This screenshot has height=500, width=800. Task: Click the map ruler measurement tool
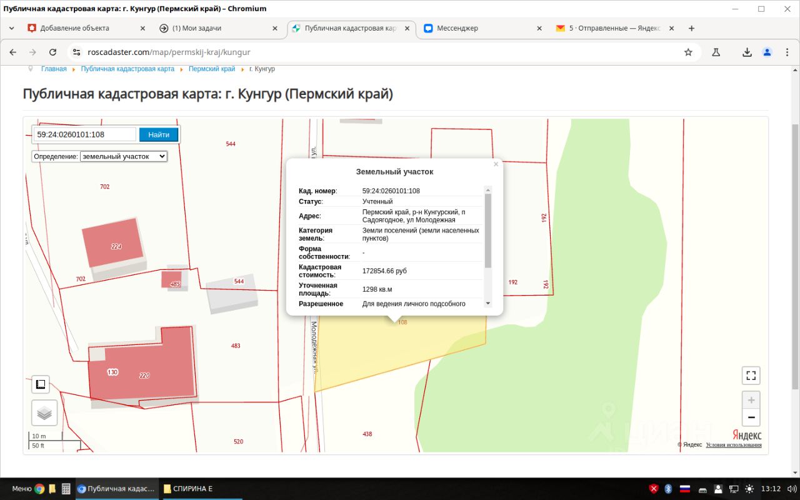[41, 384]
